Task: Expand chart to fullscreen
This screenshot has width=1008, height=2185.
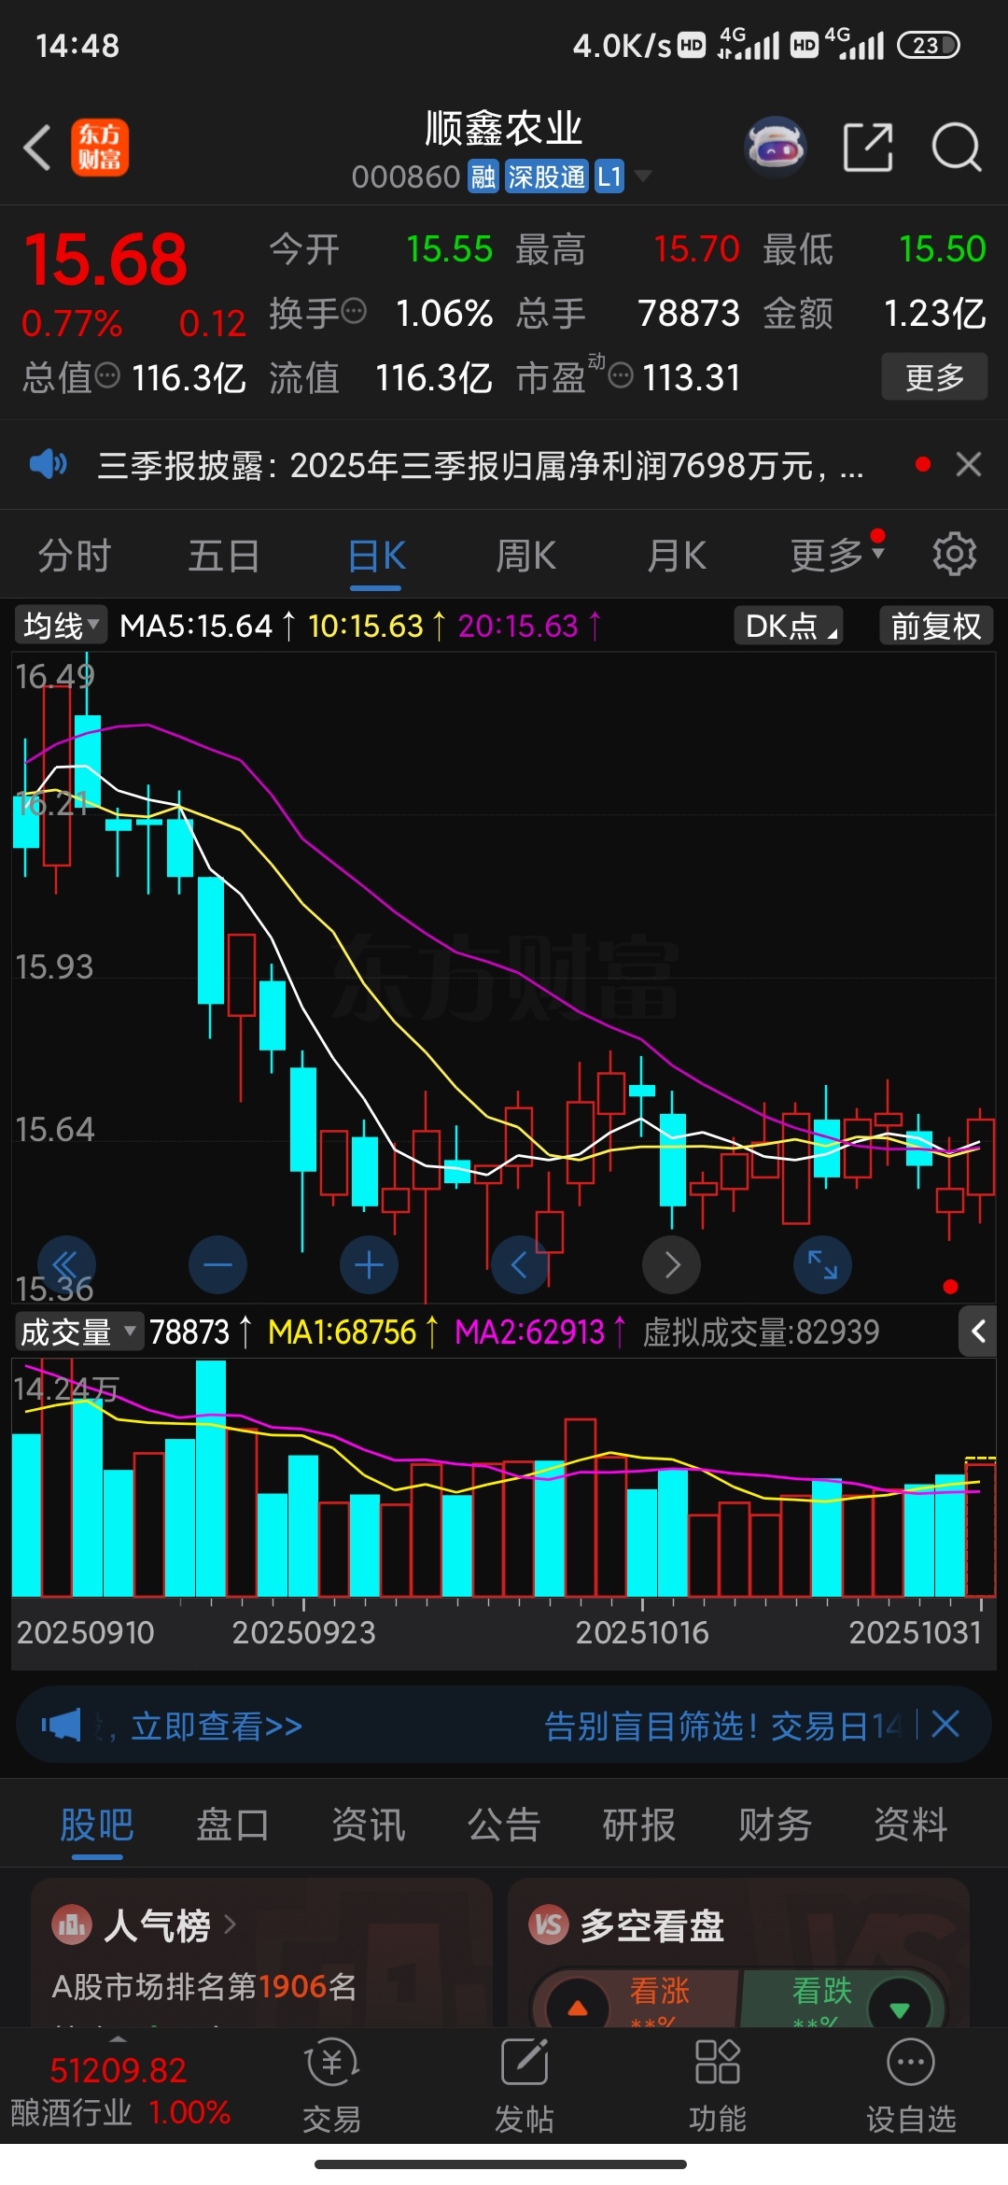Action: click(822, 1265)
